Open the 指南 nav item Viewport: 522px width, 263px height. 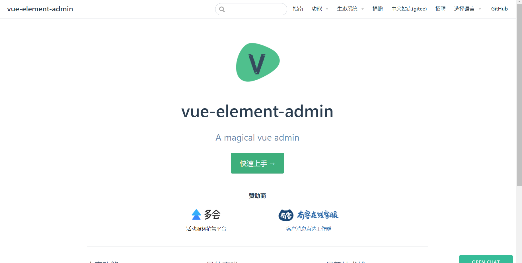pos(298,9)
